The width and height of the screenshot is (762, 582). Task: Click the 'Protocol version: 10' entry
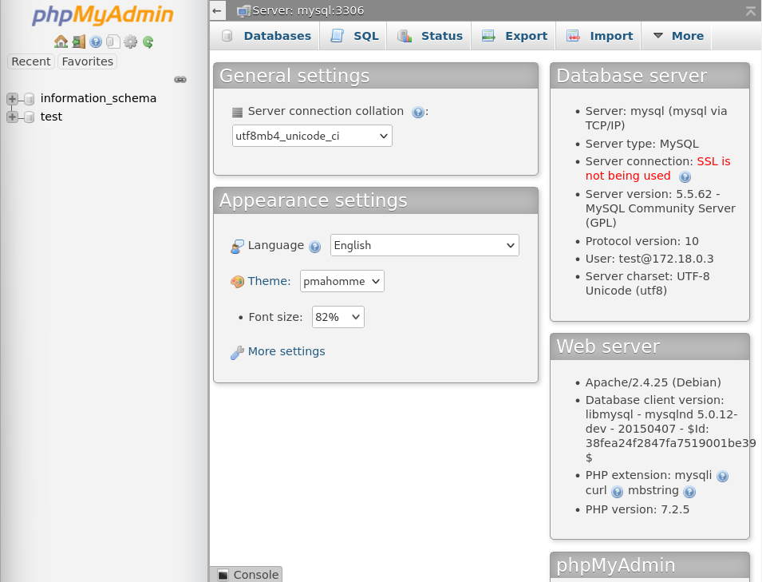(x=642, y=241)
